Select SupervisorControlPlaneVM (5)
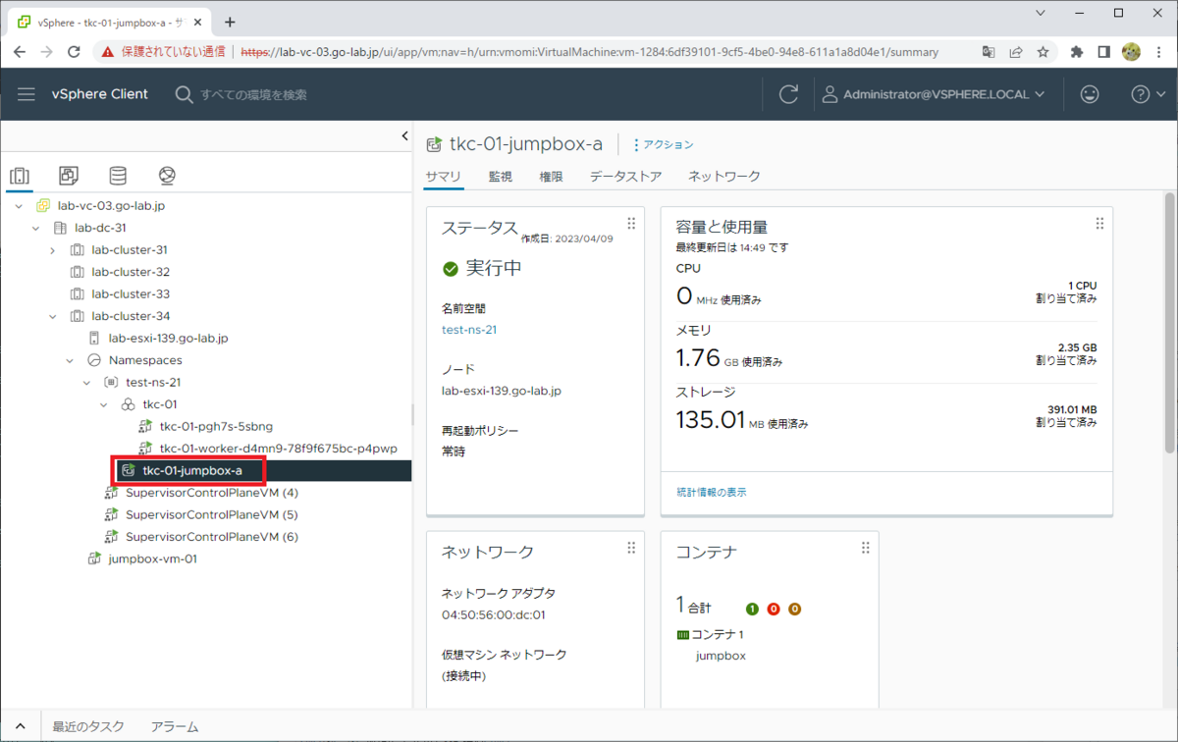The height and width of the screenshot is (742, 1178). 212,514
